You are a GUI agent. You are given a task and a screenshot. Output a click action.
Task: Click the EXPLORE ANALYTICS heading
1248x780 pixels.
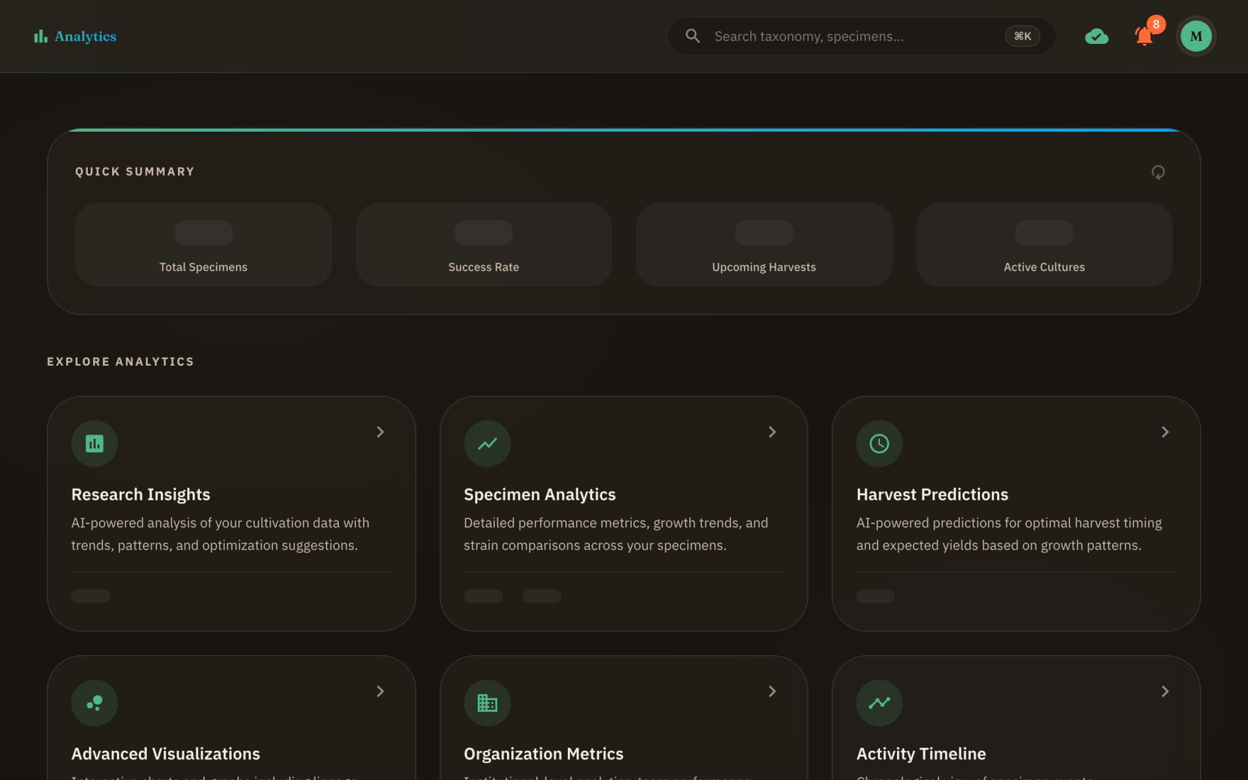click(x=121, y=362)
